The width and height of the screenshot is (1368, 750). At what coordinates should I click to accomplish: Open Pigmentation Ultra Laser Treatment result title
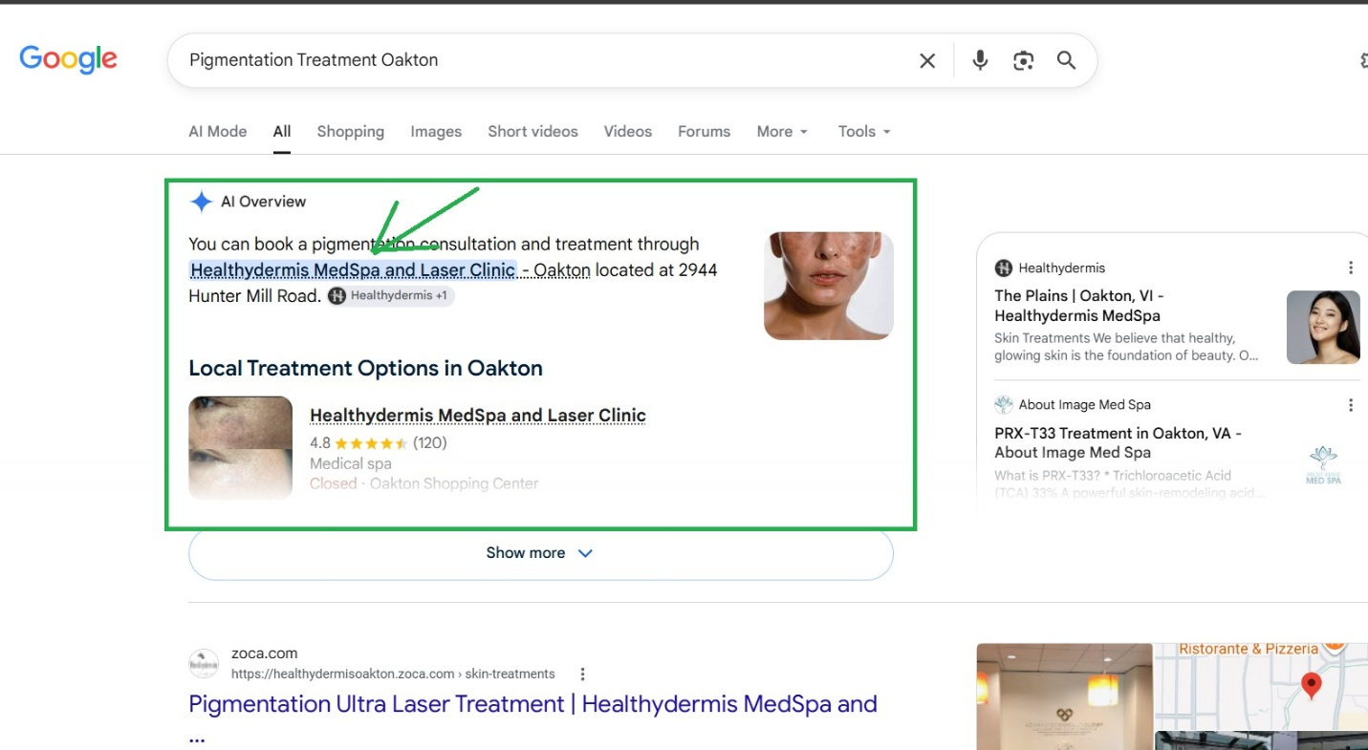(x=532, y=704)
